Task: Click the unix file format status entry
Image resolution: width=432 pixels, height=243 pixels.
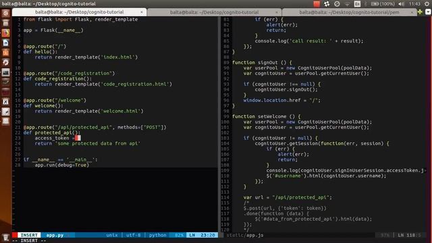Action: 112,235
